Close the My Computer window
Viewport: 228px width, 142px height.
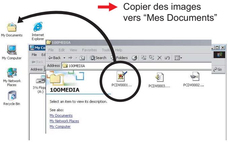point(223,48)
